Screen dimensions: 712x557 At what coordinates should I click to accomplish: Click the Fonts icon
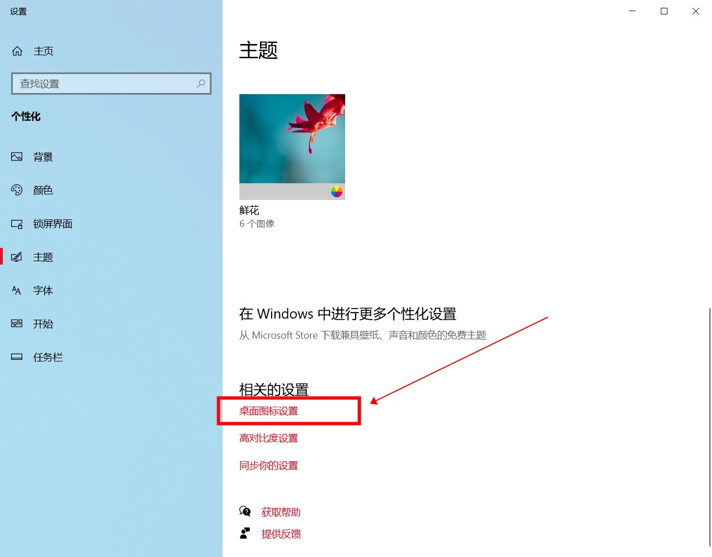click(17, 290)
